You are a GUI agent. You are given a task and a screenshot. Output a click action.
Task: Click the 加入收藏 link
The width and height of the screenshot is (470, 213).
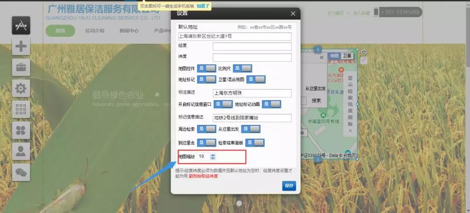pyautogui.click(x=361, y=13)
